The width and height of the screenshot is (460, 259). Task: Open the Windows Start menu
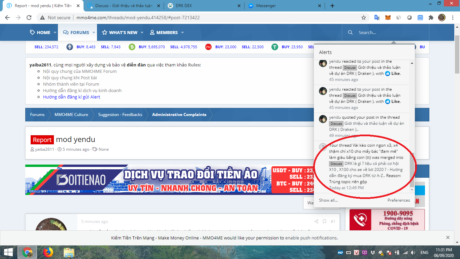point(8,252)
